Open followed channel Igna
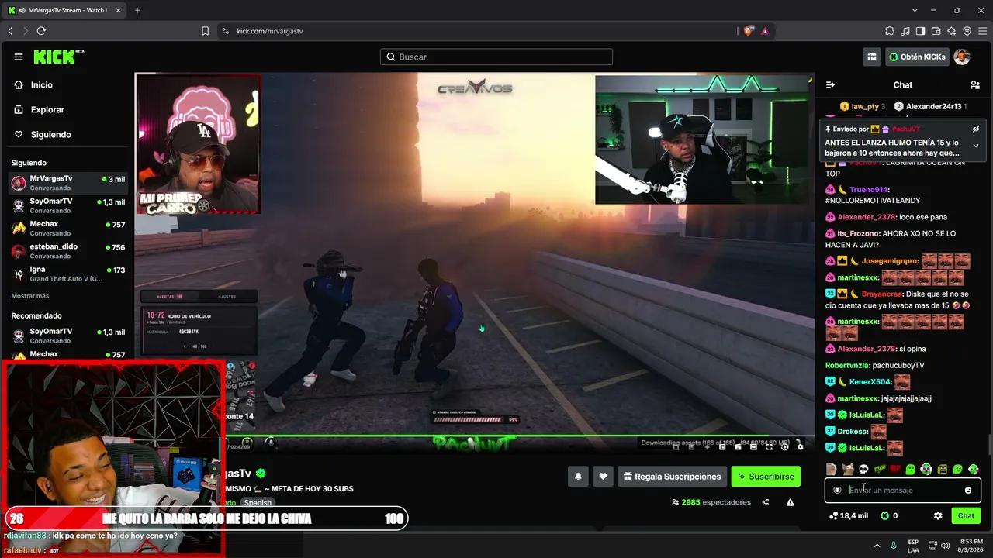The width and height of the screenshot is (993, 558). pos(68,274)
